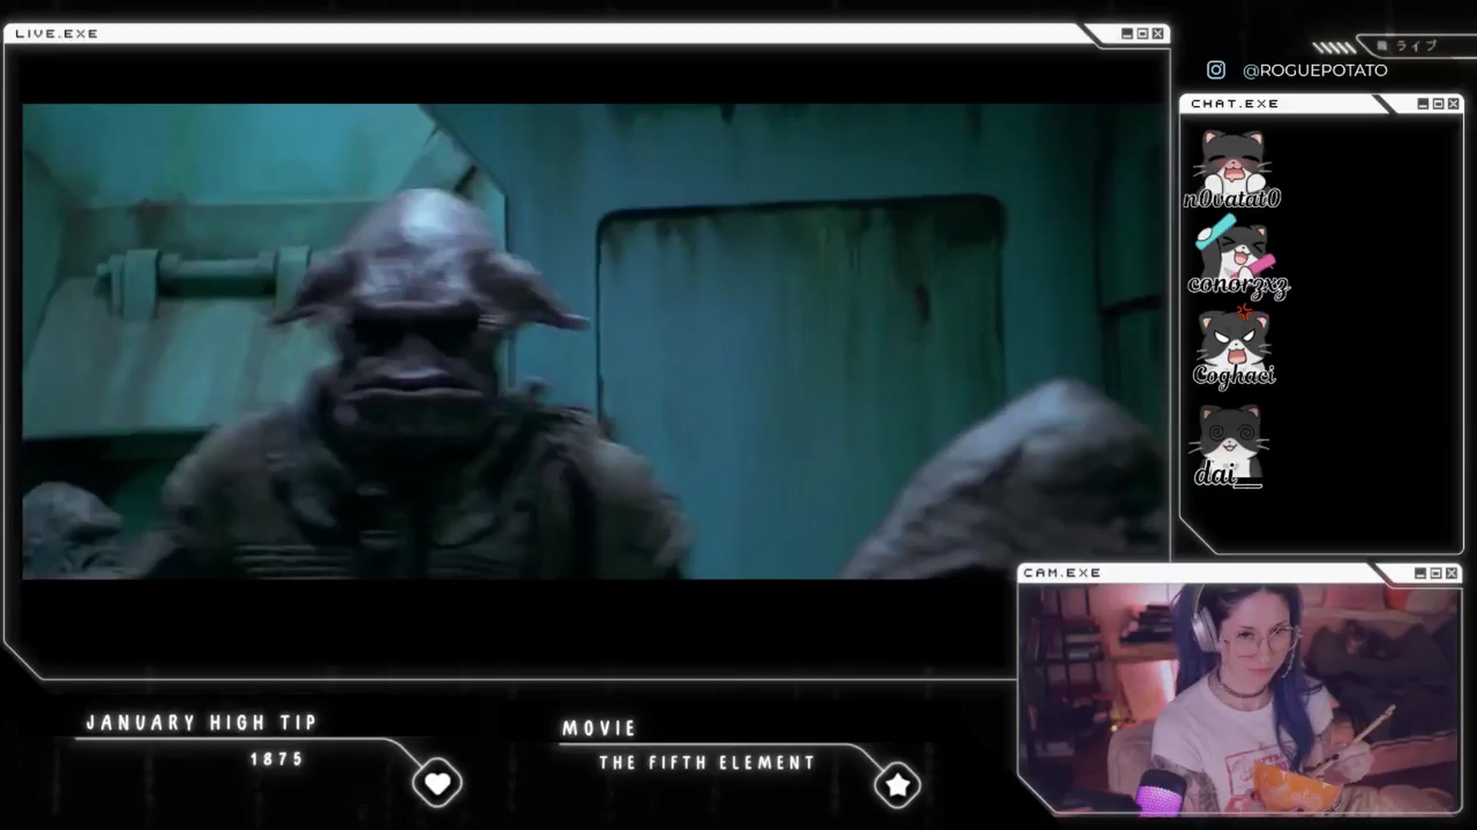The image size is (1477, 830).
Task: Click conorzxz's cheering cat emote
Action: coord(1235,247)
